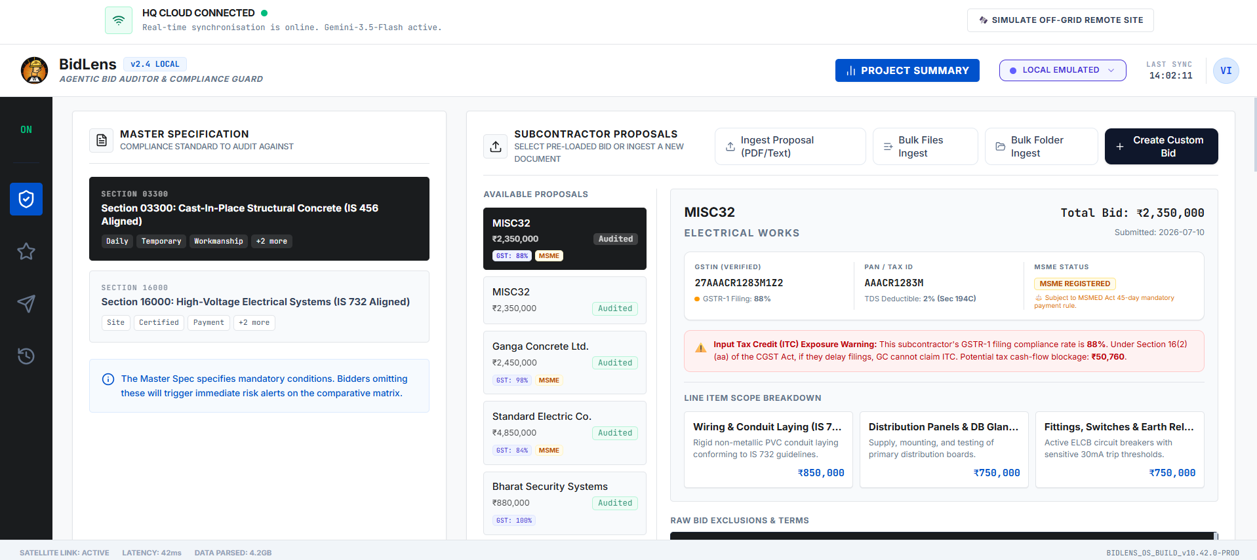Click the MSME REGISTERED status badge

coord(1075,284)
